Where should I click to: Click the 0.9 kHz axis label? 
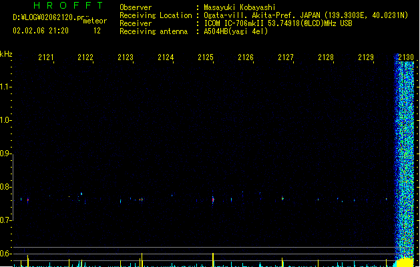(x=5, y=154)
